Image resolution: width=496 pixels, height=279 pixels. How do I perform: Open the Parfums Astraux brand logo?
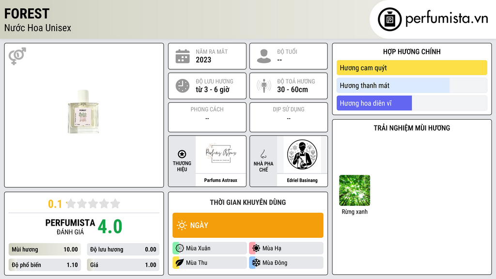point(221,155)
